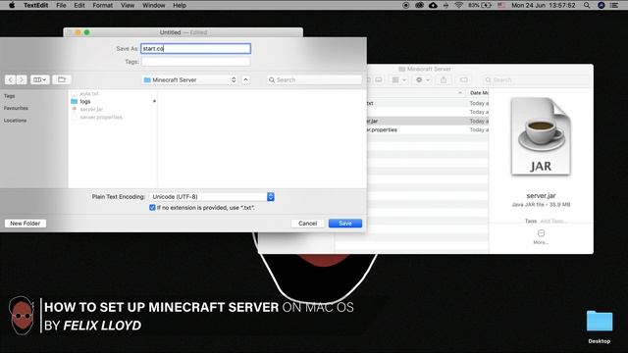628x353 pixels.
Task: Click the Creative Cloud menu bar icon
Action: tap(419, 5)
